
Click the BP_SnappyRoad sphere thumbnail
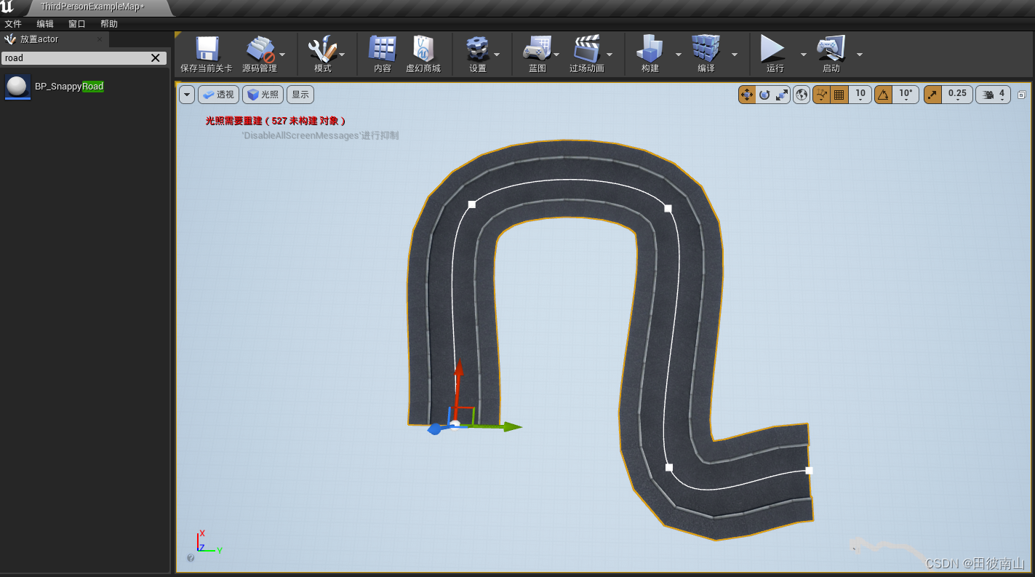[x=17, y=87]
